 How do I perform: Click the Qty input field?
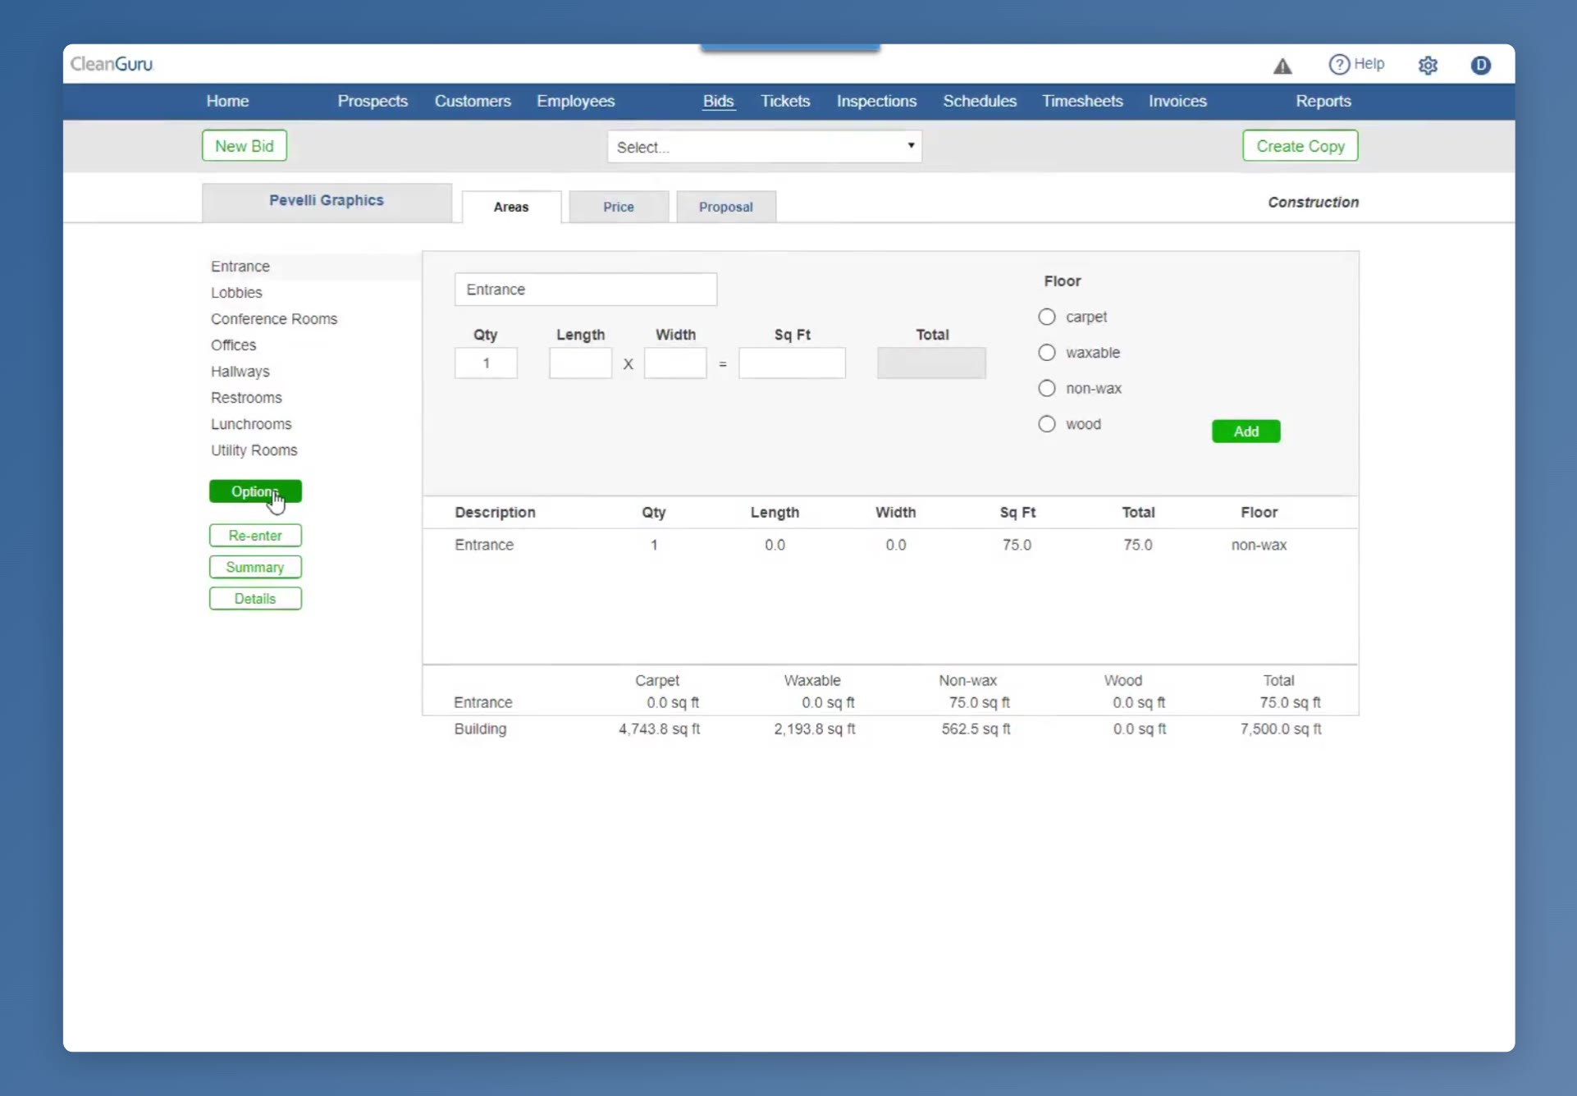pos(486,363)
